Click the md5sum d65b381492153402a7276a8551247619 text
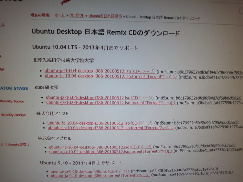 pyautogui.click(x=174, y=170)
